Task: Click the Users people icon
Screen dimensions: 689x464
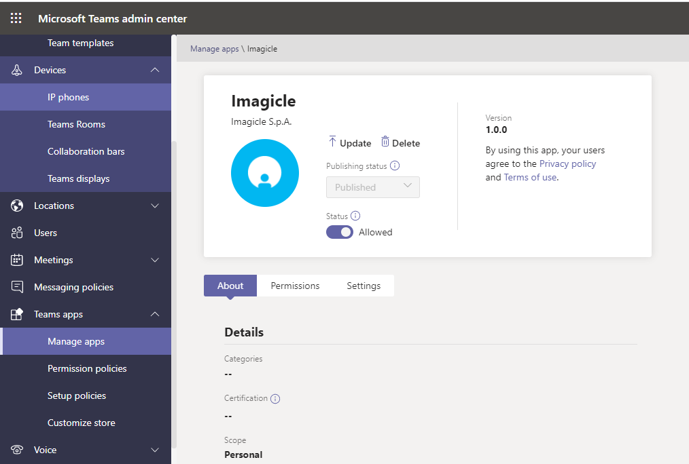Action: (x=18, y=233)
